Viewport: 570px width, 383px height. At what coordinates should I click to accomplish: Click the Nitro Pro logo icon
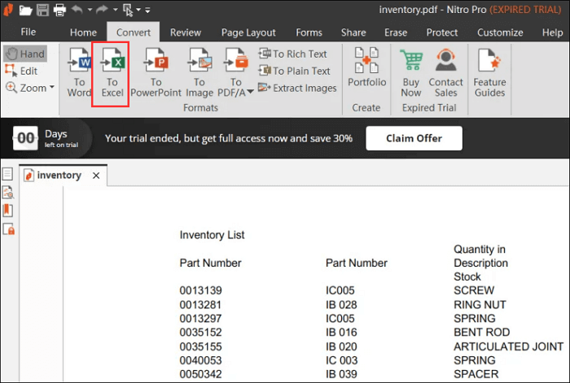(x=8, y=10)
